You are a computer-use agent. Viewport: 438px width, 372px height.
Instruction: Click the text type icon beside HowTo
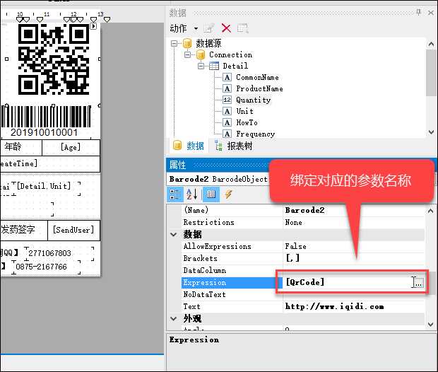tap(227, 122)
